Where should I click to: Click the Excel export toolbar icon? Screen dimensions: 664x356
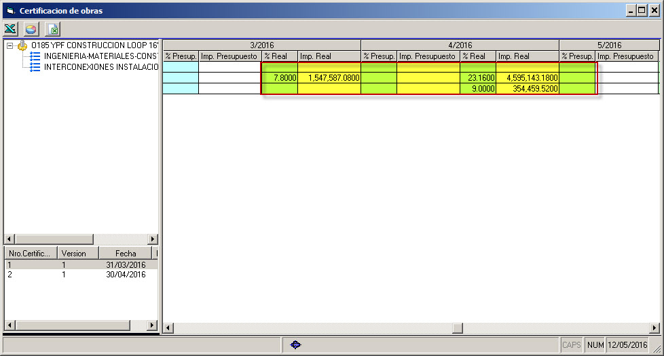coord(10,29)
